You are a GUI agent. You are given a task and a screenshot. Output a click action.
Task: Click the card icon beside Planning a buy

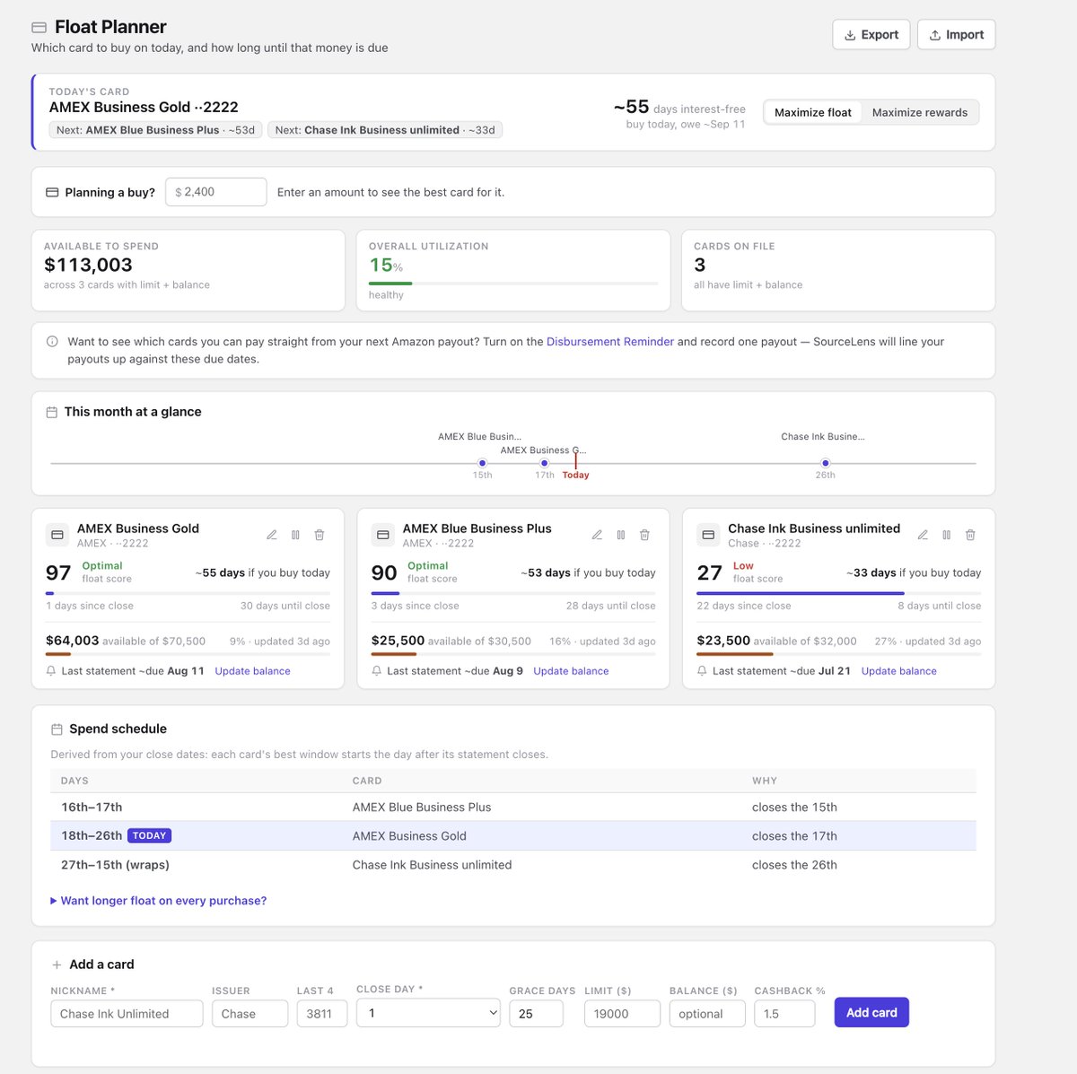[x=52, y=192]
